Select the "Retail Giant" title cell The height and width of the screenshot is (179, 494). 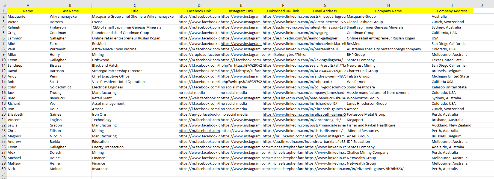pos(135,98)
